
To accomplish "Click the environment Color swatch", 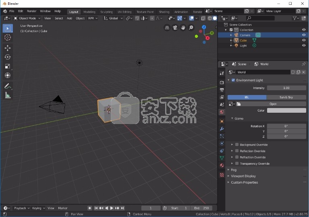I will (x=286, y=110).
